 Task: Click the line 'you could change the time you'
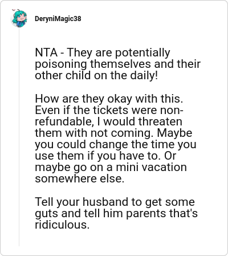pos(116,145)
